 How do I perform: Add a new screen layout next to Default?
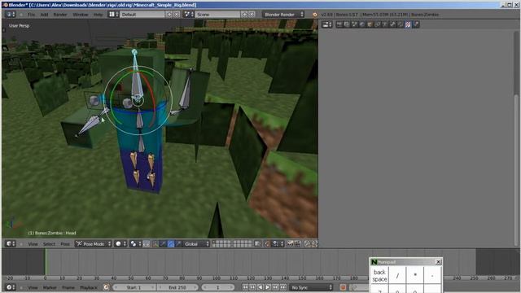[169, 15]
